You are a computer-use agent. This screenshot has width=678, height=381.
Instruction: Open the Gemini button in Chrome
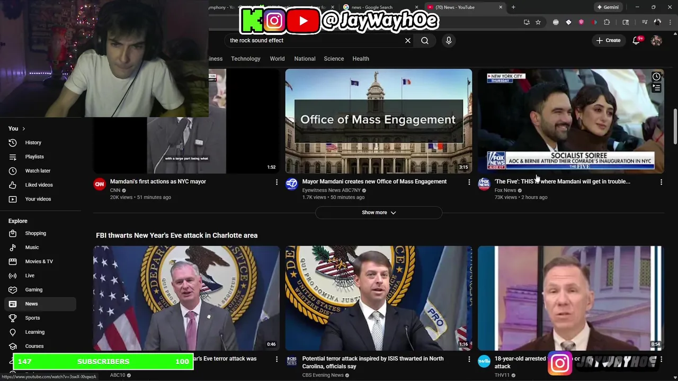[x=608, y=7]
